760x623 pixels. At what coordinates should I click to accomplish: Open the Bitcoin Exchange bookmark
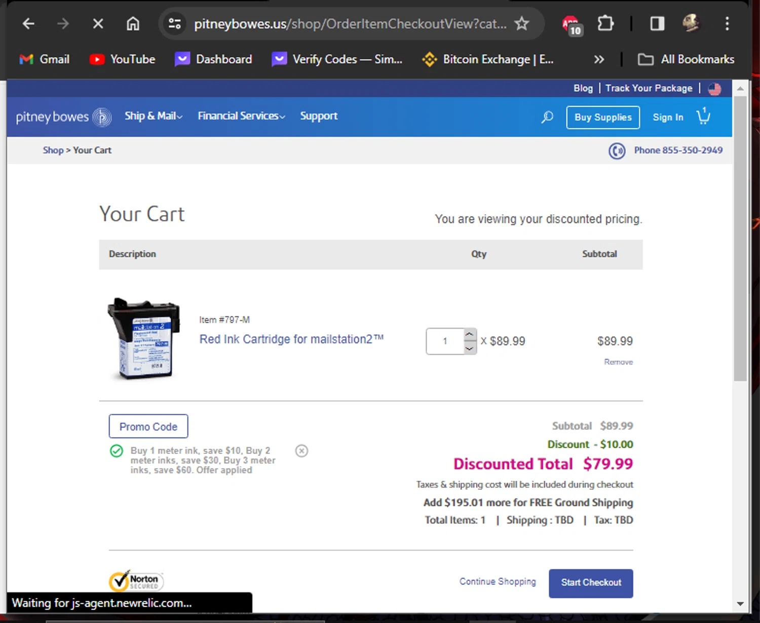pyautogui.click(x=488, y=59)
